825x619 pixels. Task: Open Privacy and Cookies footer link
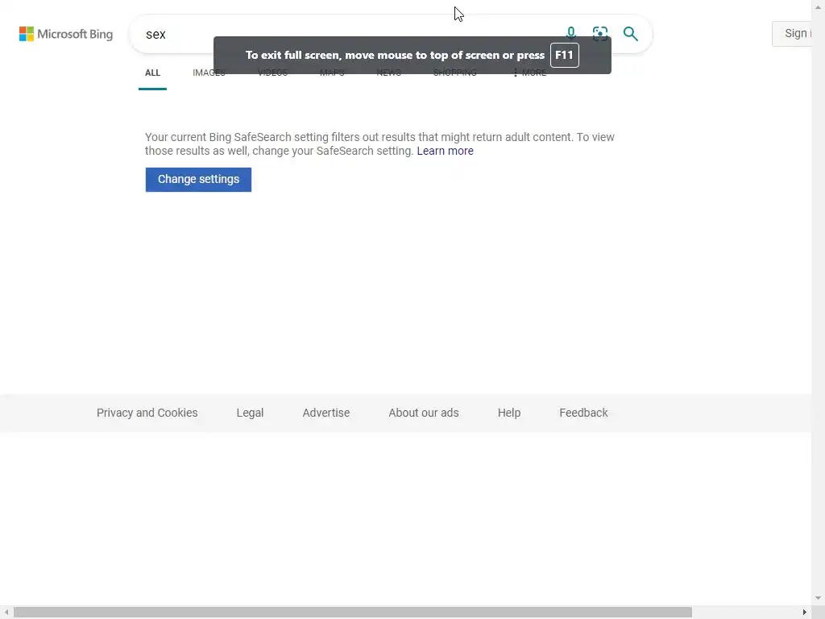[147, 413]
